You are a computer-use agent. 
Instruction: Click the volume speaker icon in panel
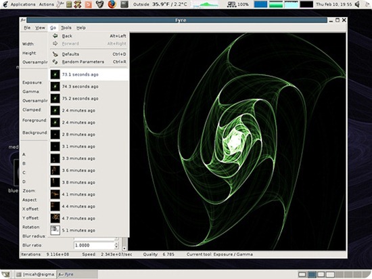[357, 4]
